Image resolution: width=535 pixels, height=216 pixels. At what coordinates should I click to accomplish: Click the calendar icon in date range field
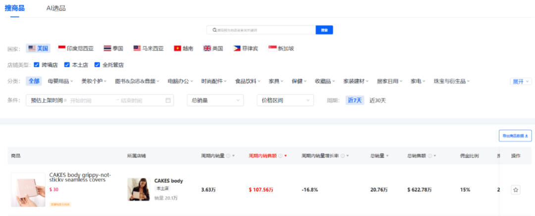tap(168, 100)
